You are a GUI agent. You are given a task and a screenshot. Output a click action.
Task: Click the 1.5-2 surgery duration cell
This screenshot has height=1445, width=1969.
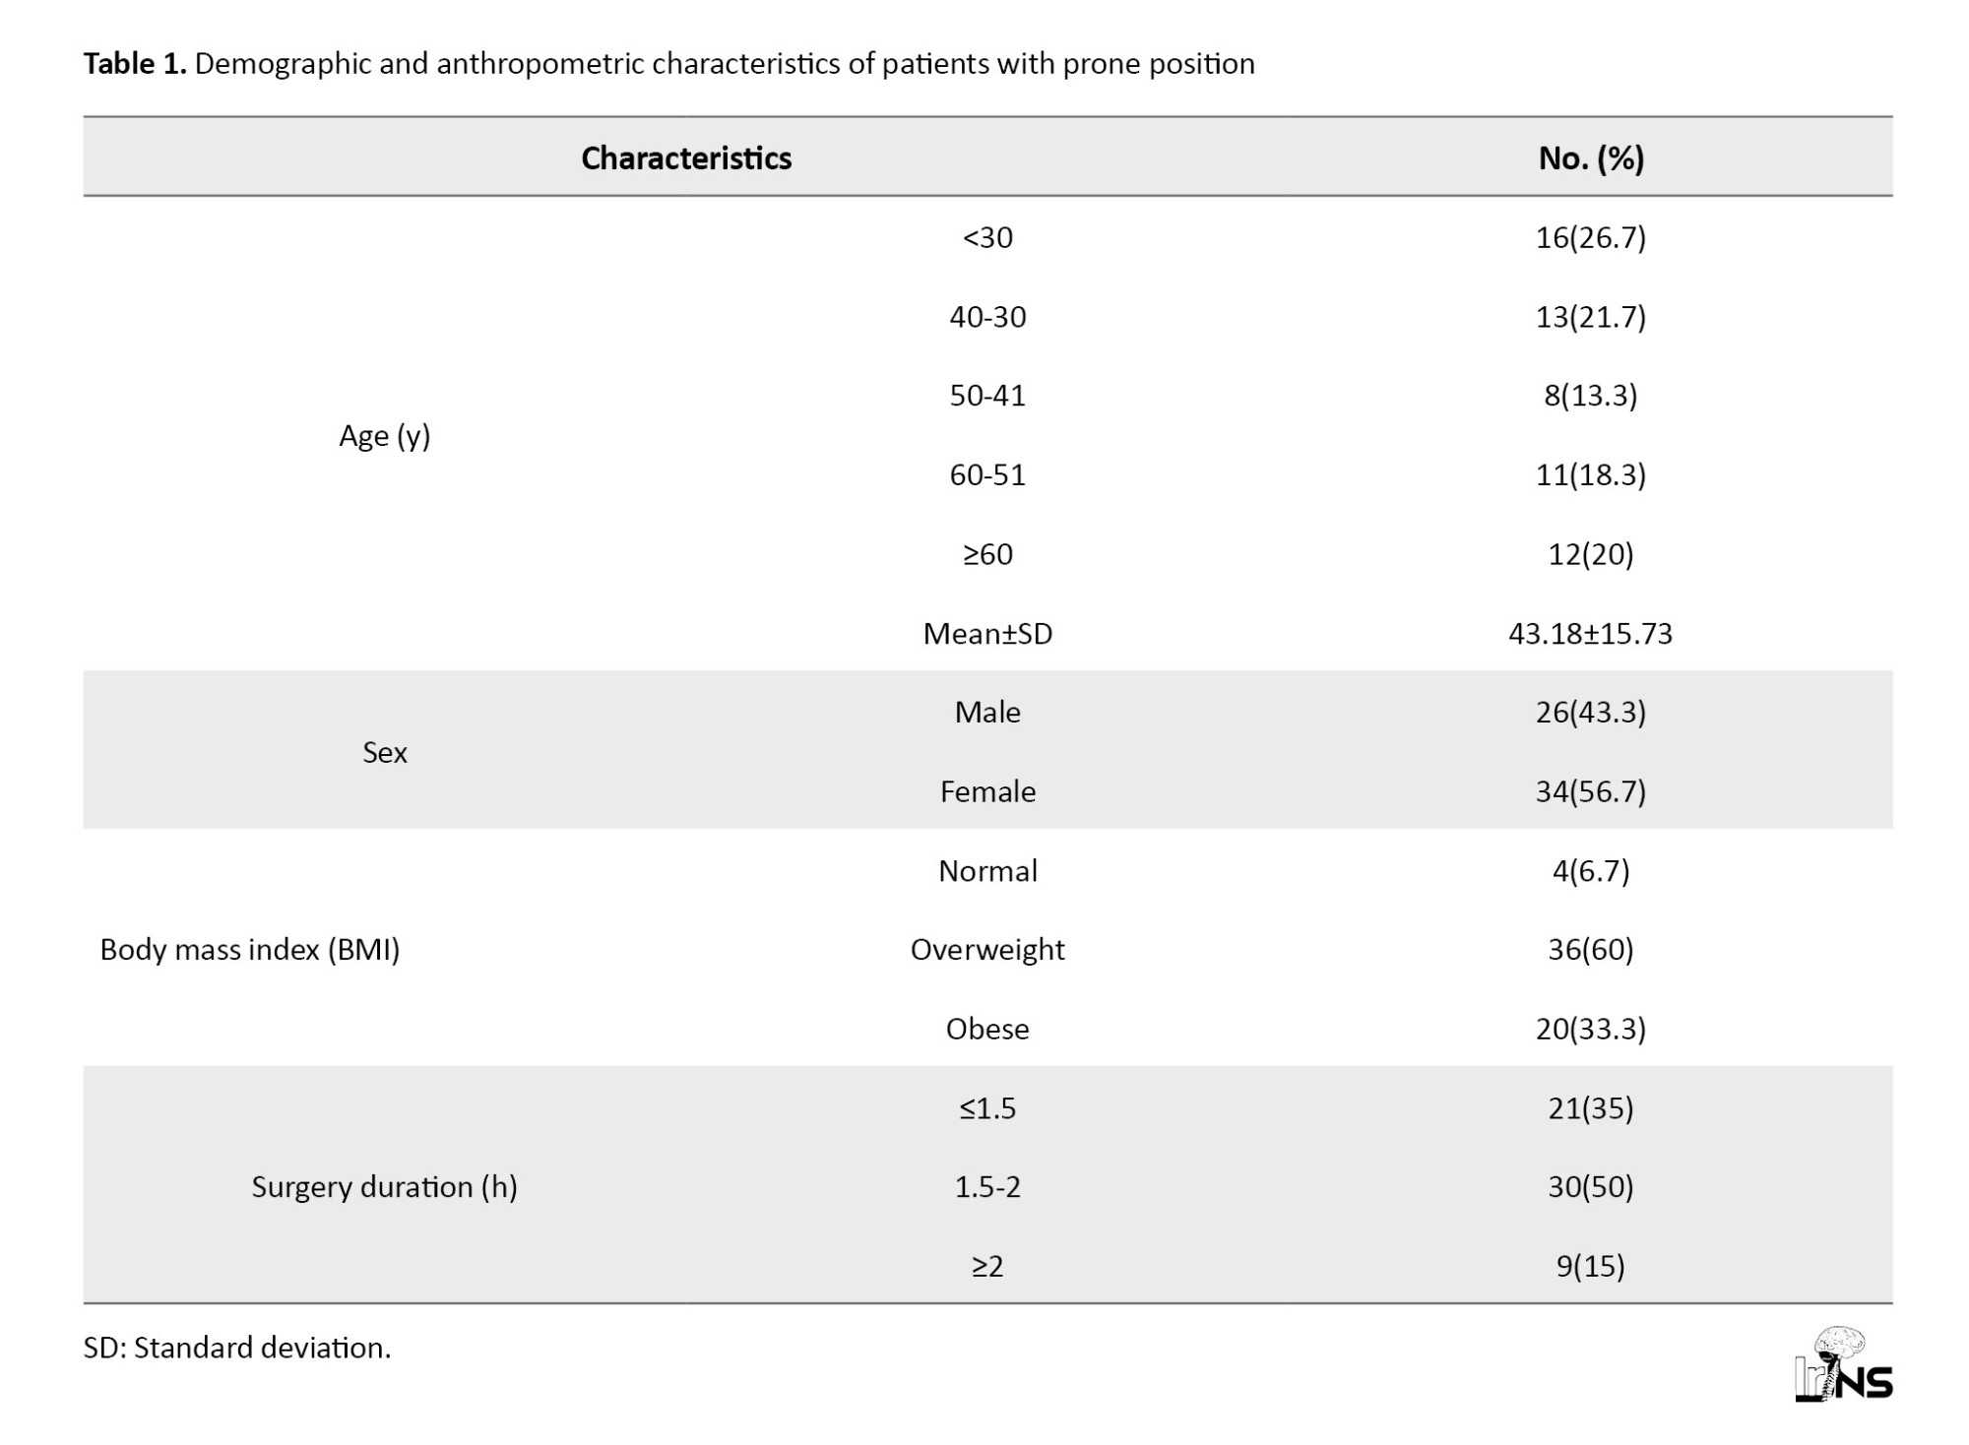987,1187
